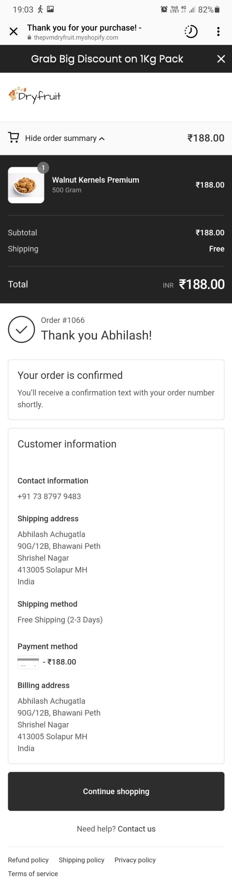Tap the shopping cart icon

click(x=14, y=138)
